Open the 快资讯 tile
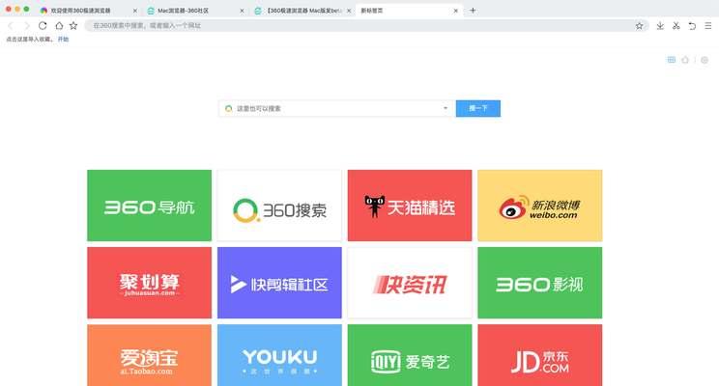Image resolution: width=719 pixels, height=386 pixels. 410,283
